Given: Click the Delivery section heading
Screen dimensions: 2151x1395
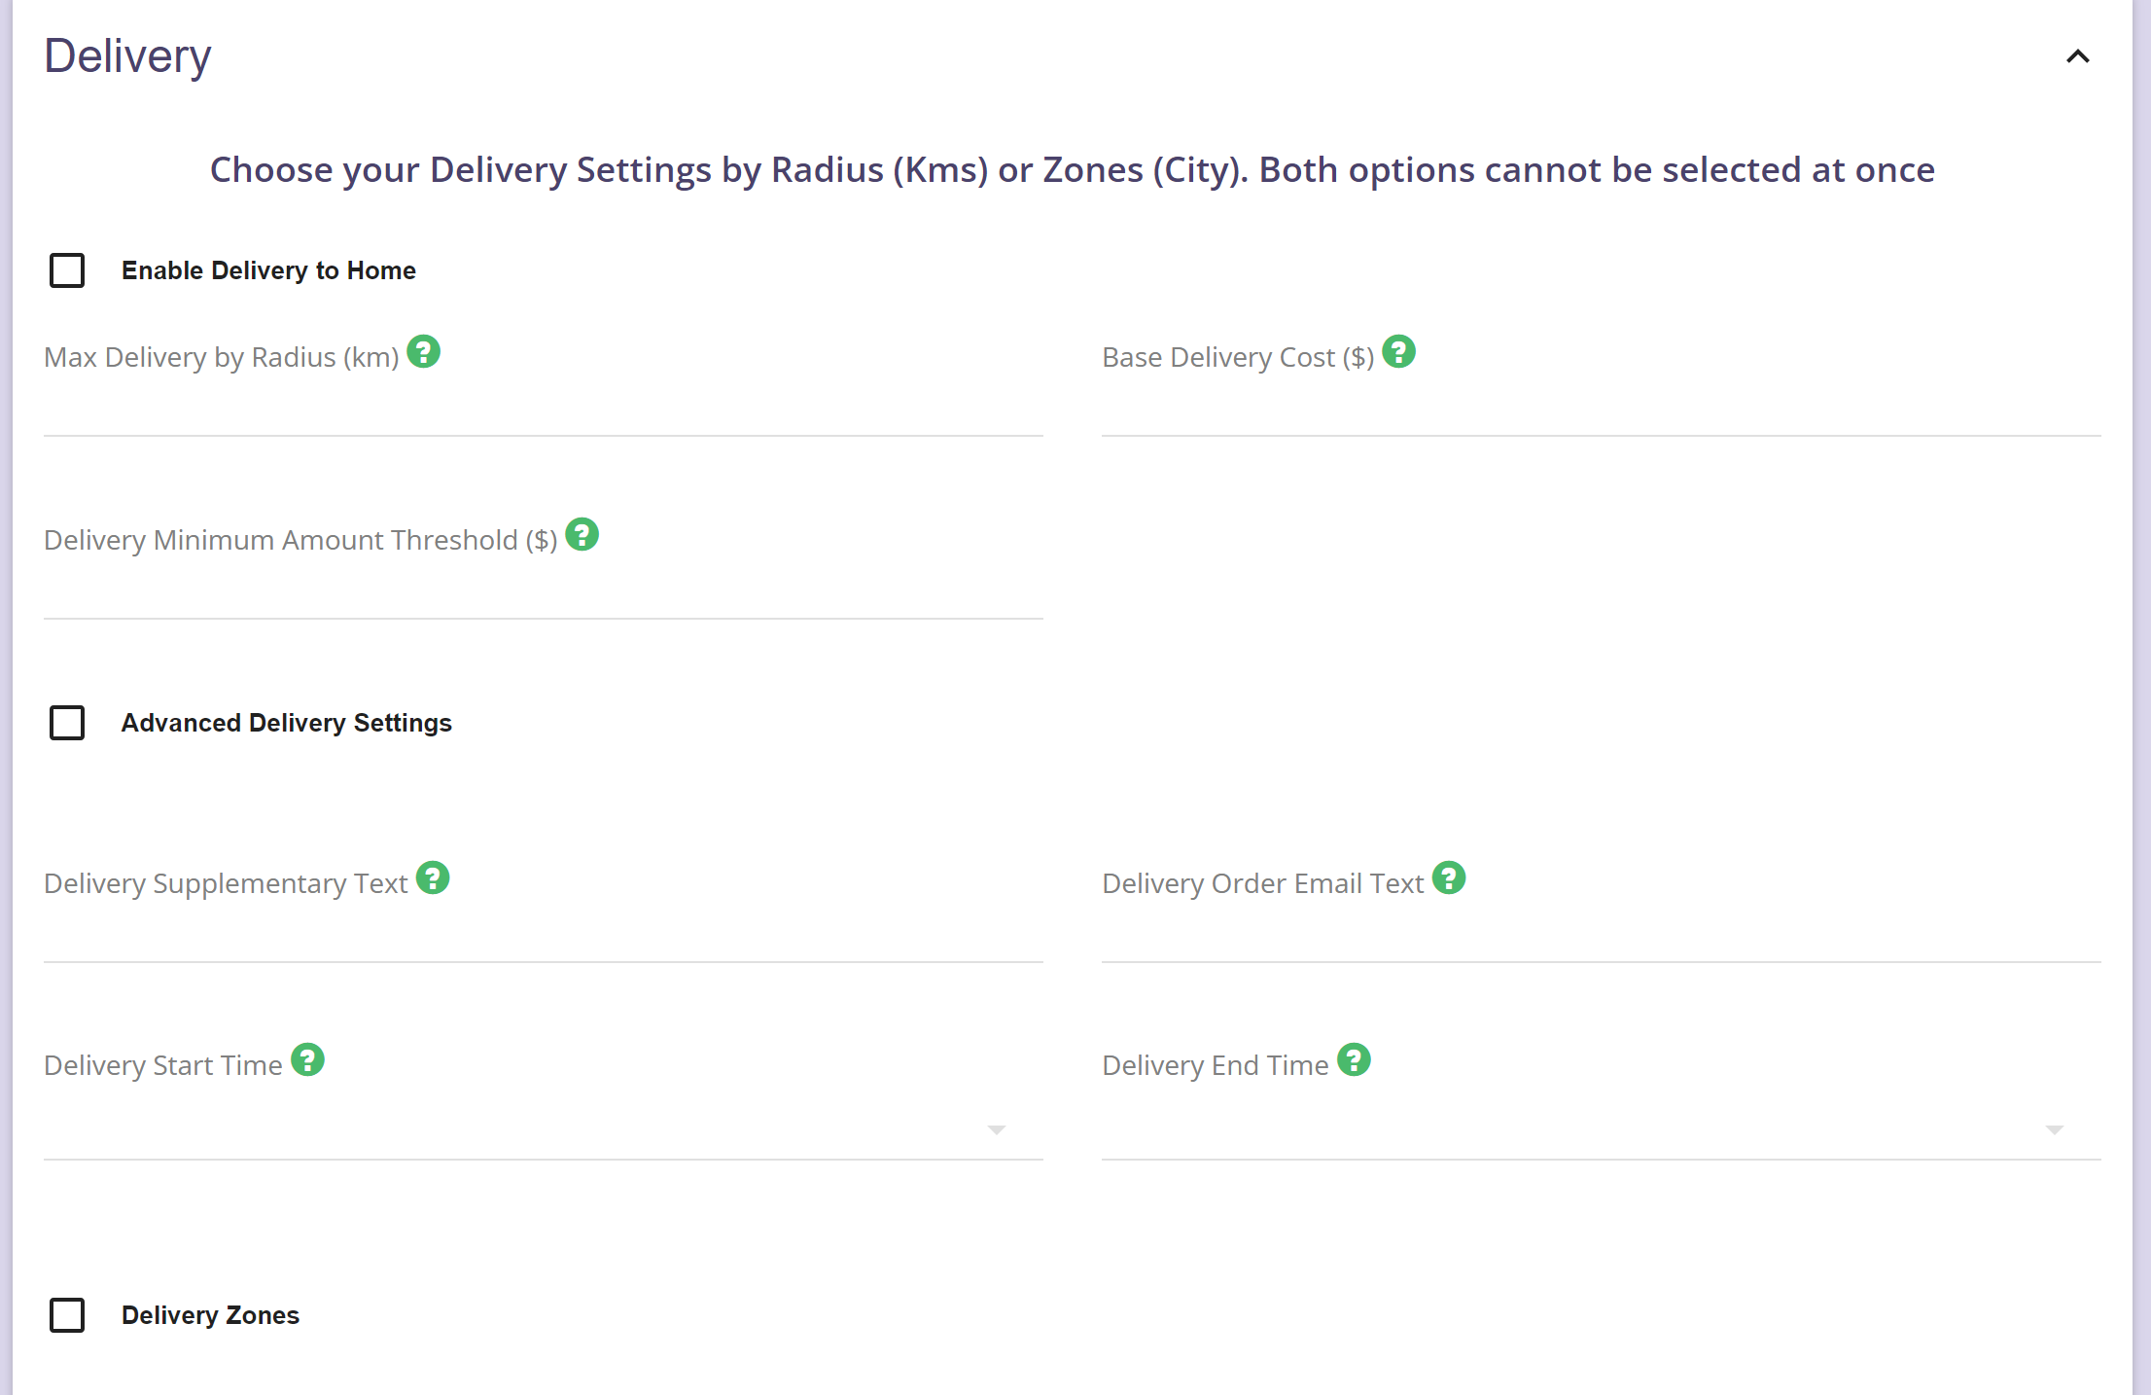Looking at the screenshot, I should 127,56.
